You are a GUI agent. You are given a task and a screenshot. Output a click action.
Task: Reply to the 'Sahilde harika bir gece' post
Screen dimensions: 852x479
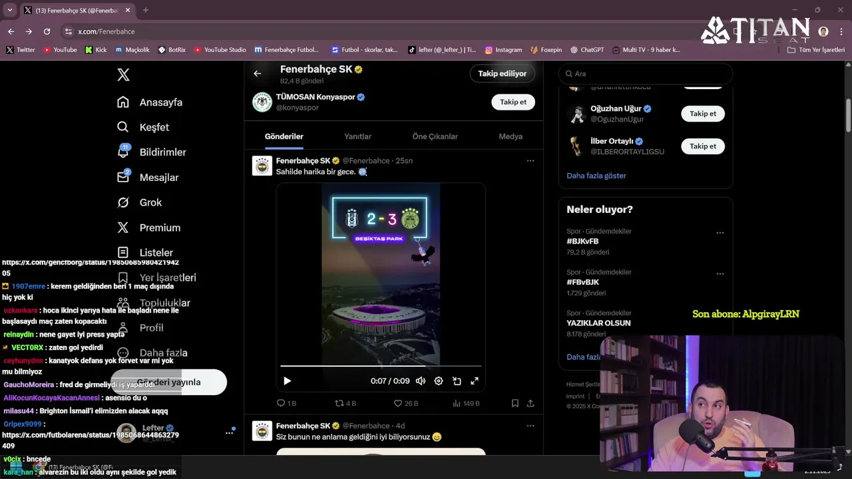pyautogui.click(x=286, y=403)
